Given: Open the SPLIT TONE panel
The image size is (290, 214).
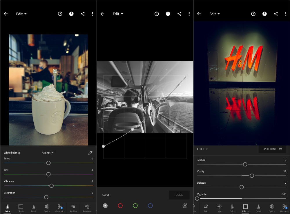Looking at the screenshot, I should pos(272,149).
